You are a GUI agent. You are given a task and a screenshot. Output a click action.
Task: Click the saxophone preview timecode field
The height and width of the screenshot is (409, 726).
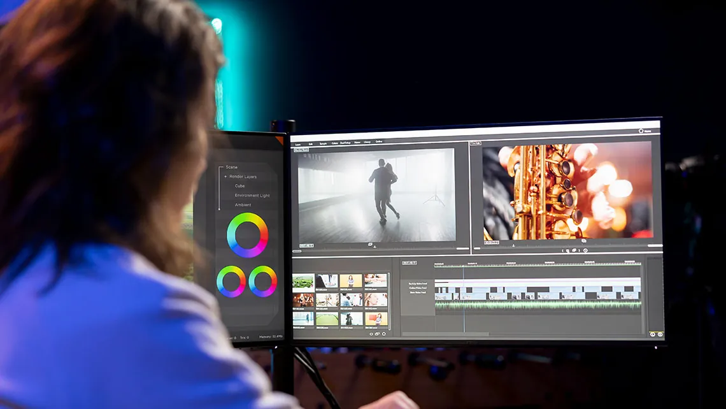click(x=491, y=243)
